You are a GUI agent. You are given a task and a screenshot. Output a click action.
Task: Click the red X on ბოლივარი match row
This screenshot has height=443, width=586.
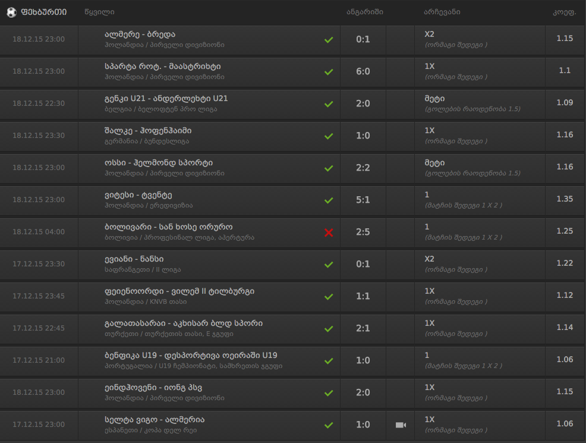329,233
